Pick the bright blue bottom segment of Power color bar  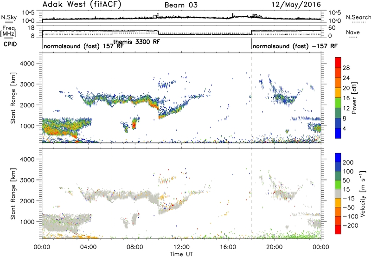tap(338, 133)
